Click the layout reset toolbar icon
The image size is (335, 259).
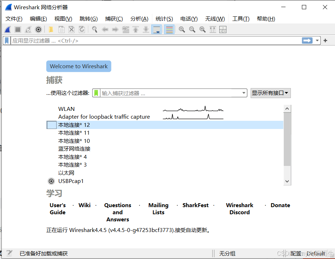click(x=223, y=29)
